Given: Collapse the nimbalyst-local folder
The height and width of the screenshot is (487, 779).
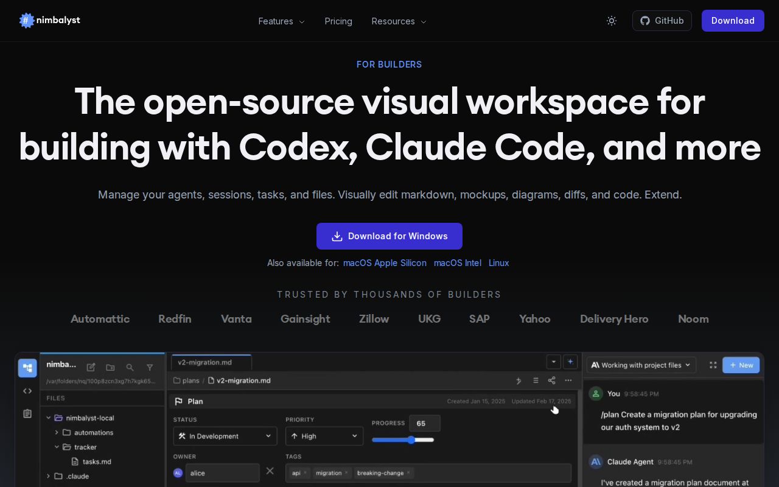Looking at the screenshot, I should tap(49, 418).
